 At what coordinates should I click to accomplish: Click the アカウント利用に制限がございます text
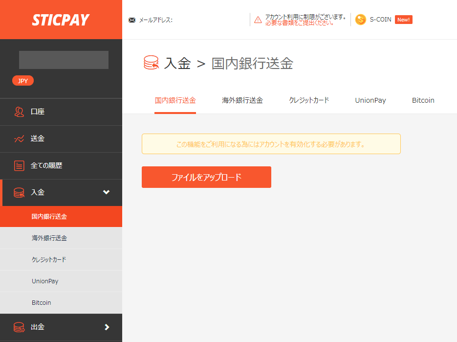click(305, 17)
